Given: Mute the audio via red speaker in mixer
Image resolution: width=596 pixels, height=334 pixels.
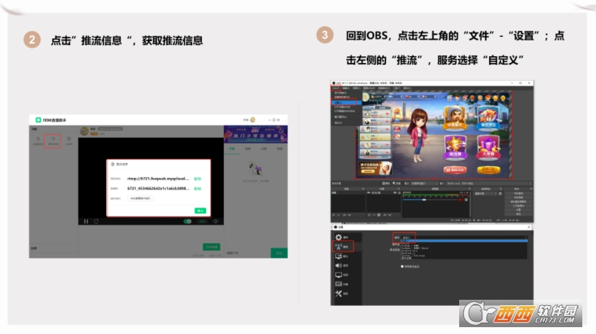Looking at the screenshot, I should tap(461, 199).
